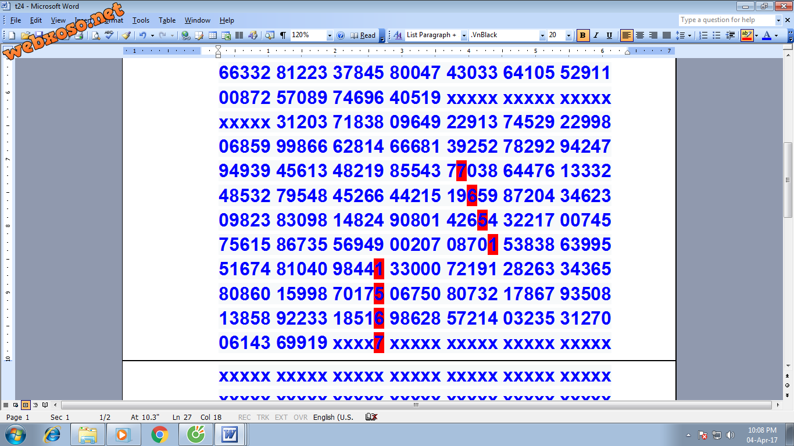This screenshot has height=446, width=794.
Task: Open the Tools menu
Action: click(x=141, y=20)
